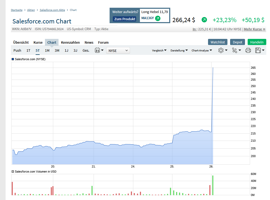Click the Salesforce.com Chart heading
This screenshot has width=270, height=200.
point(42,21)
